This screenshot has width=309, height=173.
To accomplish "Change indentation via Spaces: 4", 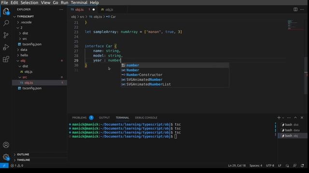I will click(x=256, y=165).
